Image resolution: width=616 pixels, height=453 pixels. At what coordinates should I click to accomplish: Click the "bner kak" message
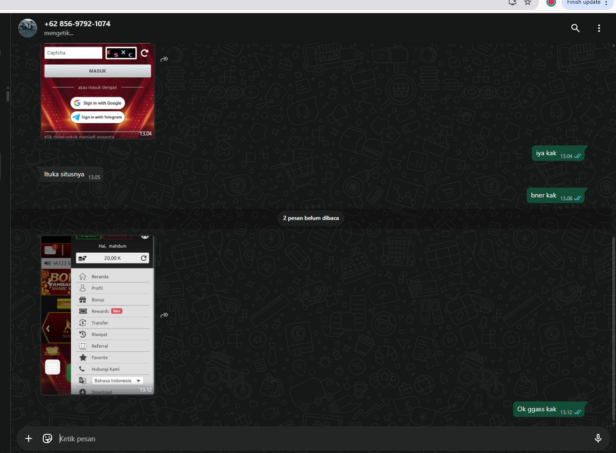(x=555, y=196)
